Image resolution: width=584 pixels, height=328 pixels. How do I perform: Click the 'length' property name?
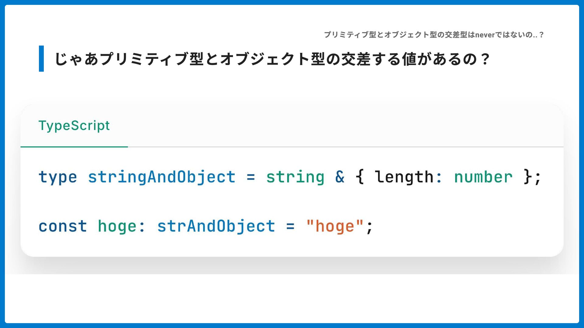[x=404, y=177]
